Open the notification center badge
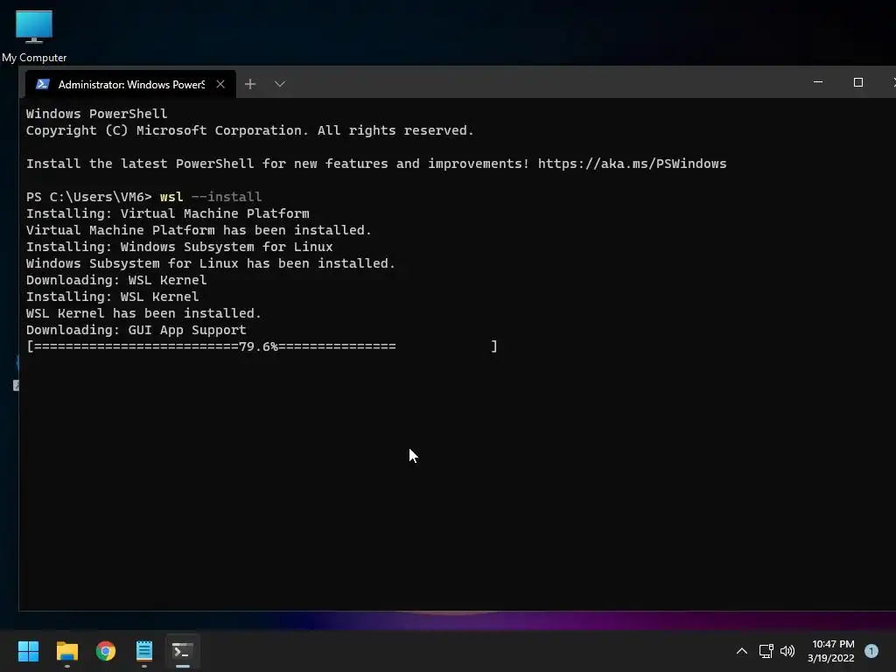This screenshot has height=672, width=896. tap(871, 651)
